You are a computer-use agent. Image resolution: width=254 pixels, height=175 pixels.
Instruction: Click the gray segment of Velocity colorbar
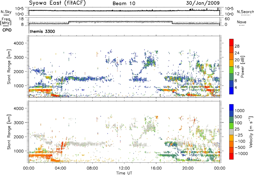pyautogui.click(x=231, y=132)
